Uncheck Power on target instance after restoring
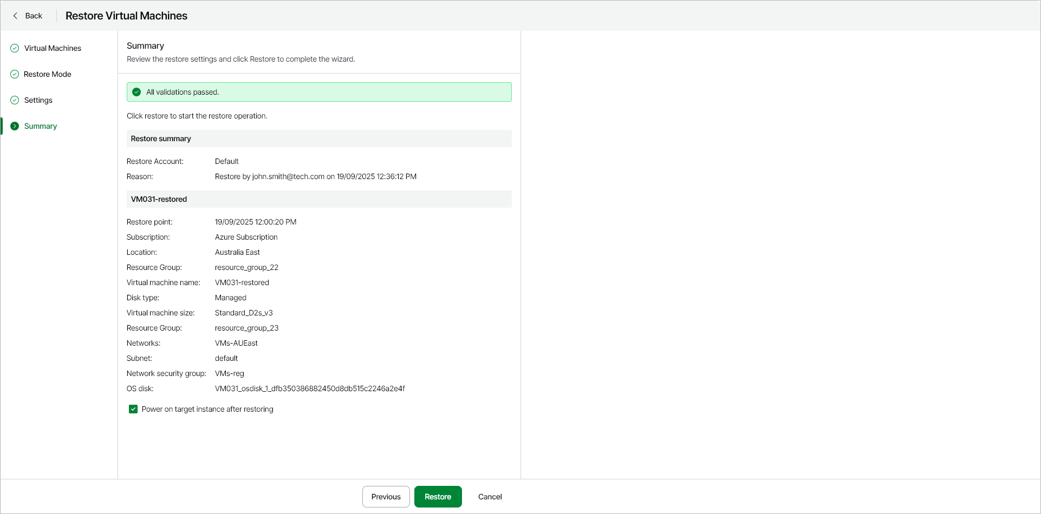The image size is (1041, 514). tap(133, 409)
